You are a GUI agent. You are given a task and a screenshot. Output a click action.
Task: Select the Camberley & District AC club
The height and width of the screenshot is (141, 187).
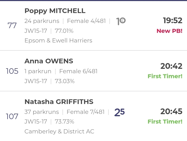coord(59,131)
